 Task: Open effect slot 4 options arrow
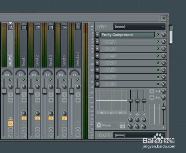(97, 56)
